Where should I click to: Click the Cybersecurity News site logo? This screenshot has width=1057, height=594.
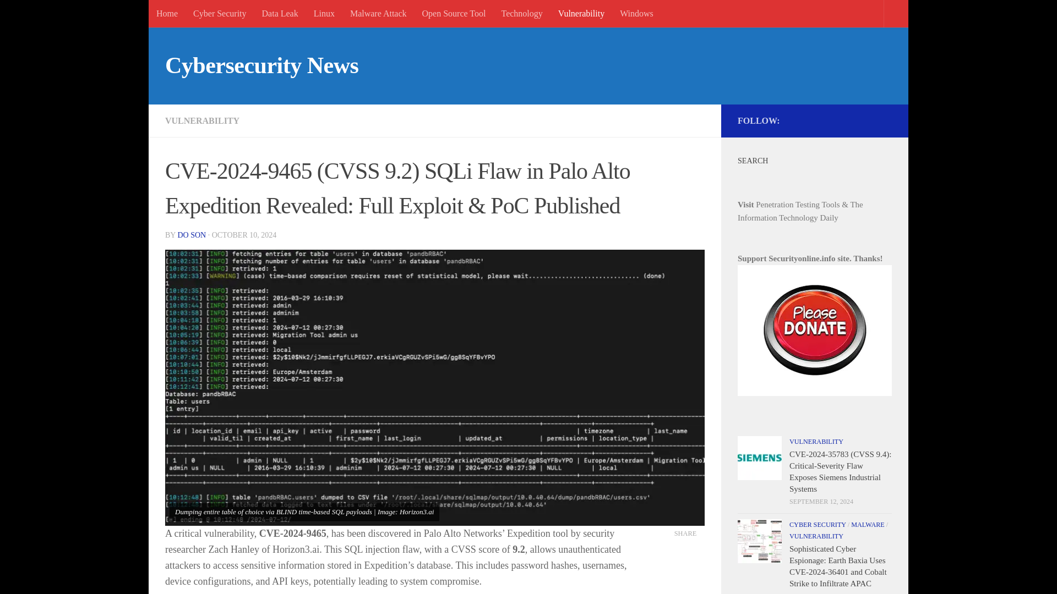(261, 65)
